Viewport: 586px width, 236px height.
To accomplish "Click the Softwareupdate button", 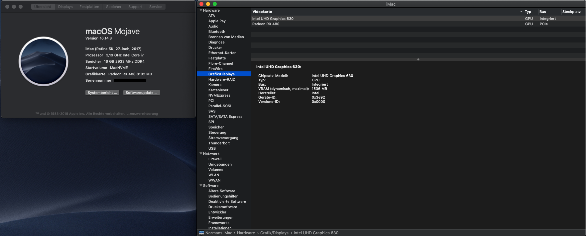I will coord(141,93).
